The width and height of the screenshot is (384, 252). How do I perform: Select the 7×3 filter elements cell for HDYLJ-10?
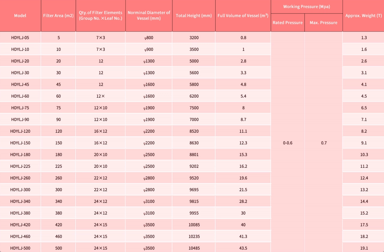[100, 49]
